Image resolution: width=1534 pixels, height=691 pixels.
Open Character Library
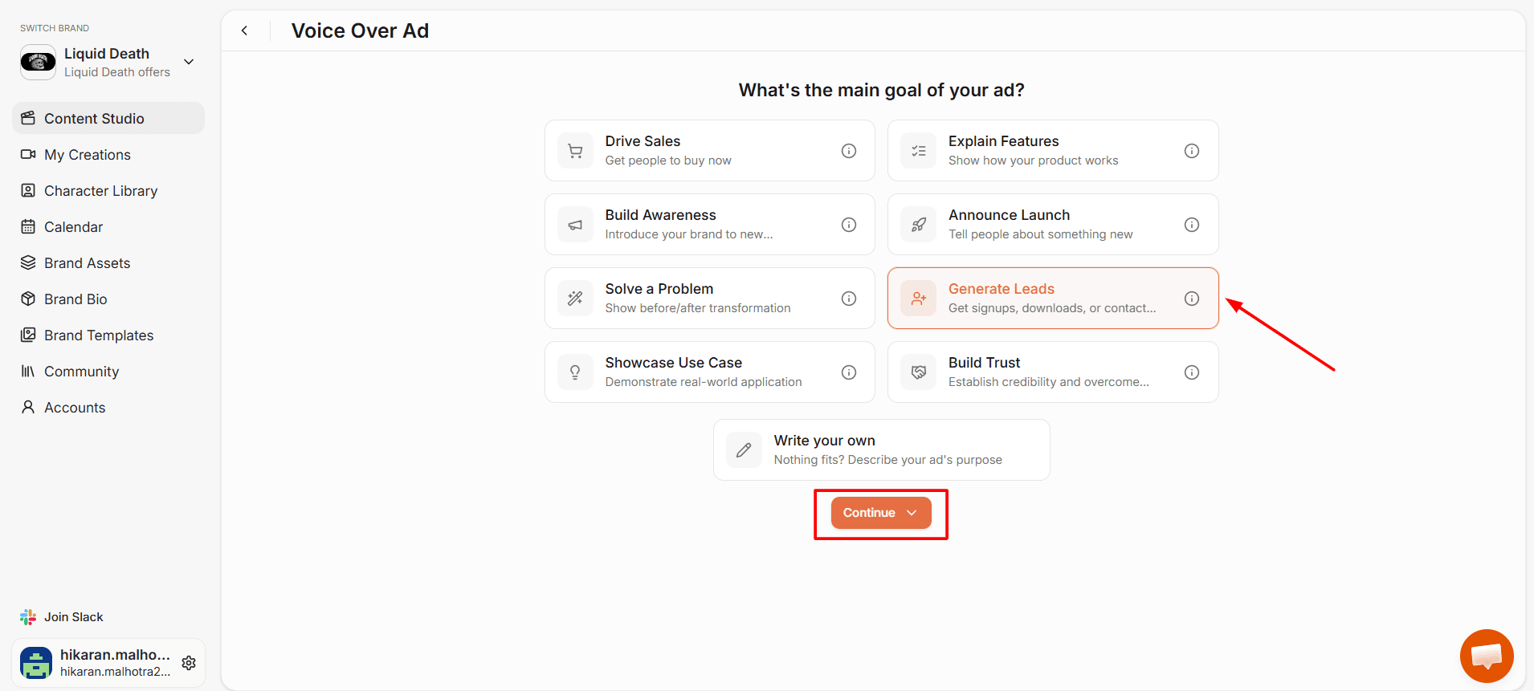point(108,190)
